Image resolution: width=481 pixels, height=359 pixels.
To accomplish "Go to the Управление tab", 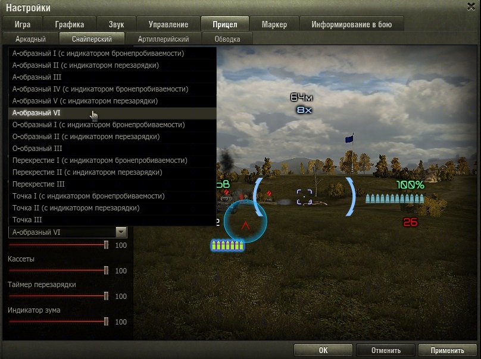I will point(168,24).
